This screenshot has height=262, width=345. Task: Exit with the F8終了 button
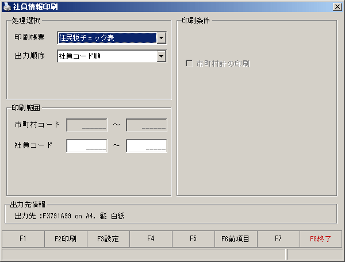pos(321,238)
